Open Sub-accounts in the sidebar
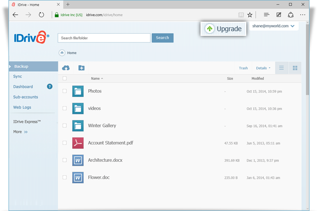The image size is (318, 211). (x=25, y=97)
